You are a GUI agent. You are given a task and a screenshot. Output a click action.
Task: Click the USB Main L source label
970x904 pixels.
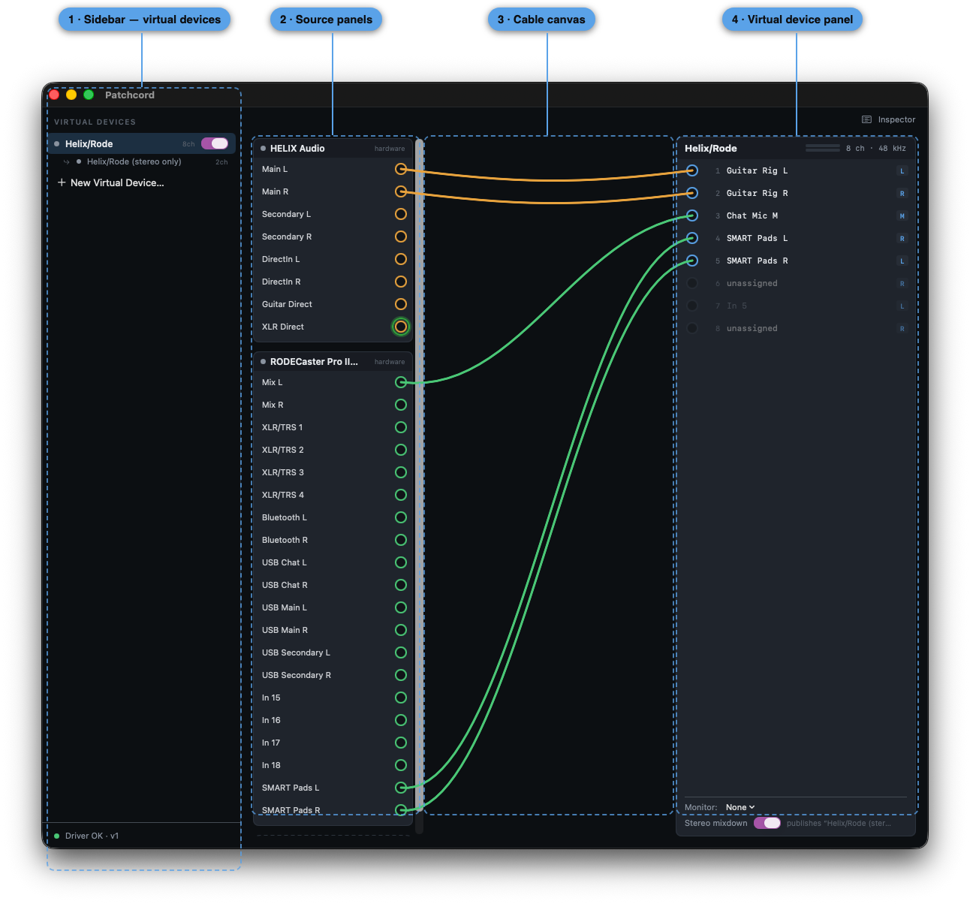[284, 607]
